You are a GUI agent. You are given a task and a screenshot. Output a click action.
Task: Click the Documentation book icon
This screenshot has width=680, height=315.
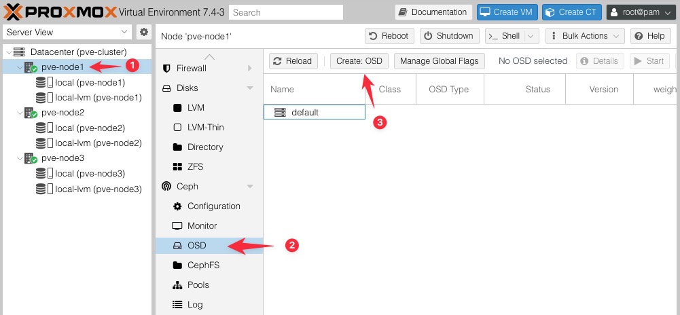(x=403, y=12)
